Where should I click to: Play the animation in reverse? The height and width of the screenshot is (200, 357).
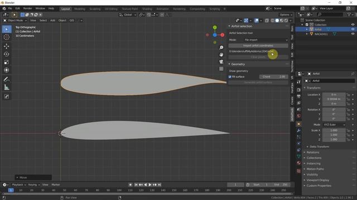click(x=146, y=185)
